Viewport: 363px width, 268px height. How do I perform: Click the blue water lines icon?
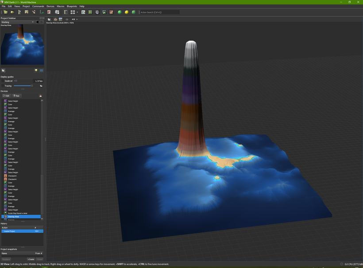[41, 70]
